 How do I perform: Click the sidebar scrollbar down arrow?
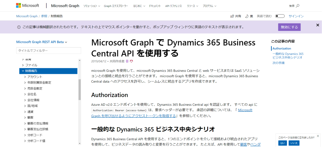(x=79, y=143)
